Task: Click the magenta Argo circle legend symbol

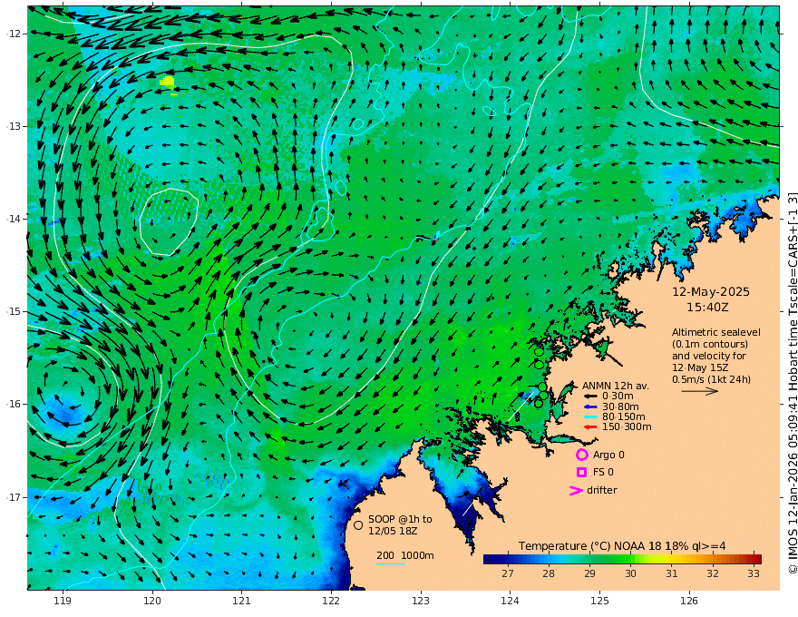Action: (581, 455)
